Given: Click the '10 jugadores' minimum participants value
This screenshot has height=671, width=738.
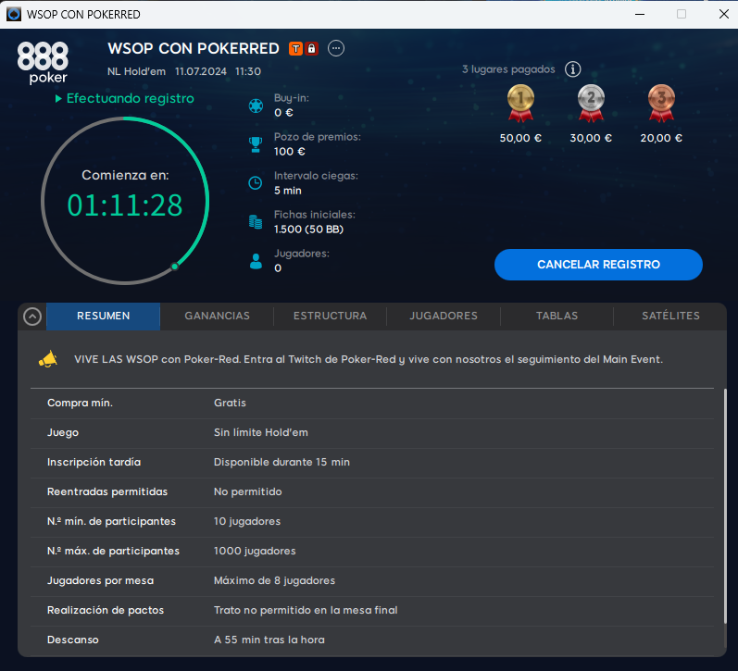Looking at the screenshot, I should tap(247, 521).
